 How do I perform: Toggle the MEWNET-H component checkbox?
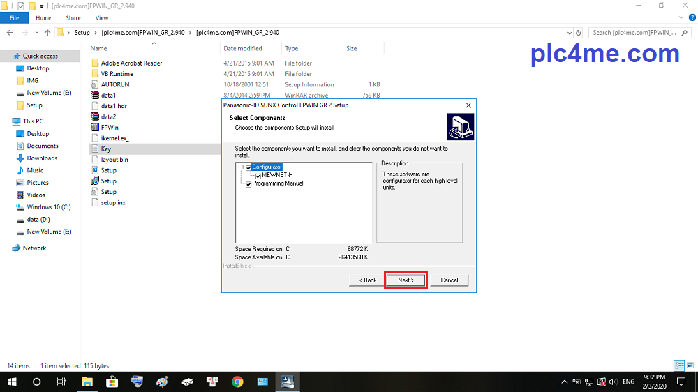(x=258, y=176)
